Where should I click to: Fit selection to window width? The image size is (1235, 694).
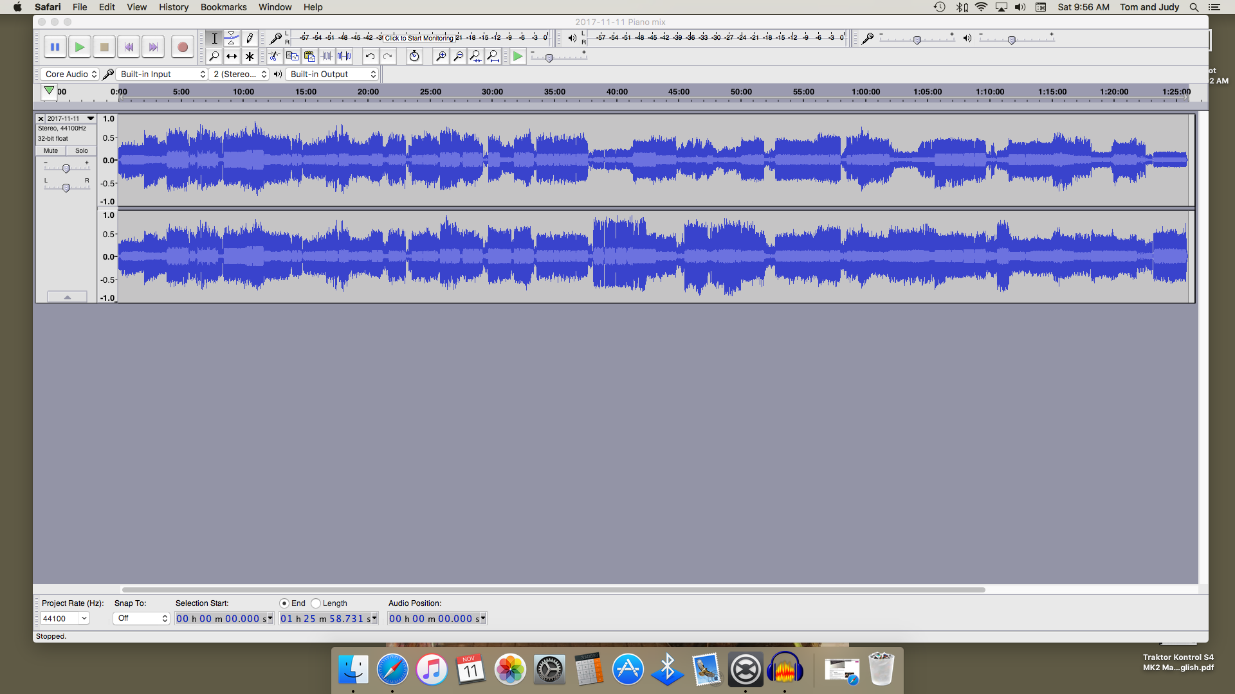pos(475,57)
